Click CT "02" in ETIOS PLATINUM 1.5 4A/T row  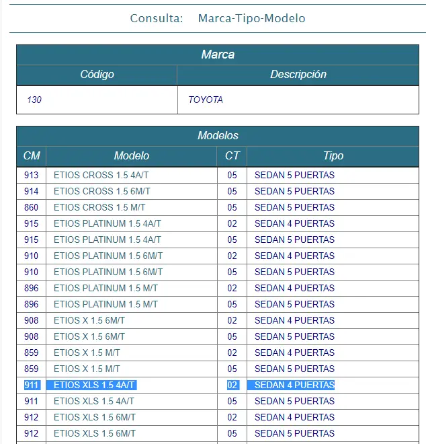point(232,223)
